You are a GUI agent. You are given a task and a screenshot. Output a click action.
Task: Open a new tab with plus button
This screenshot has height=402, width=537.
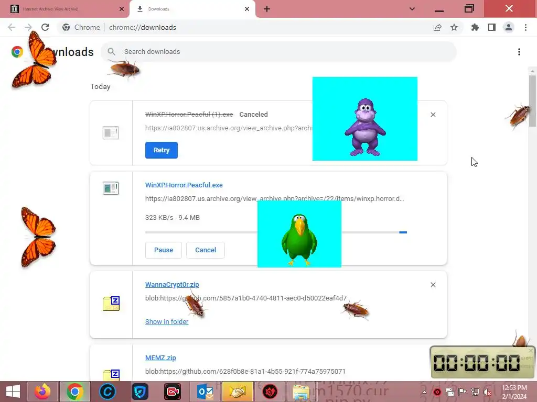pos(267,9)
